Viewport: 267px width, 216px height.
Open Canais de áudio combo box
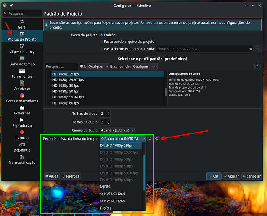coord(117,130)
